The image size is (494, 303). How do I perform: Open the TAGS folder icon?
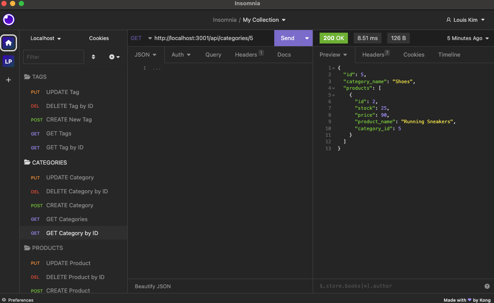(27, 77)
